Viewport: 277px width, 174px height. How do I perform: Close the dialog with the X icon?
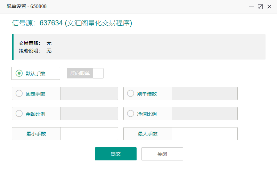tap(269, 7)
